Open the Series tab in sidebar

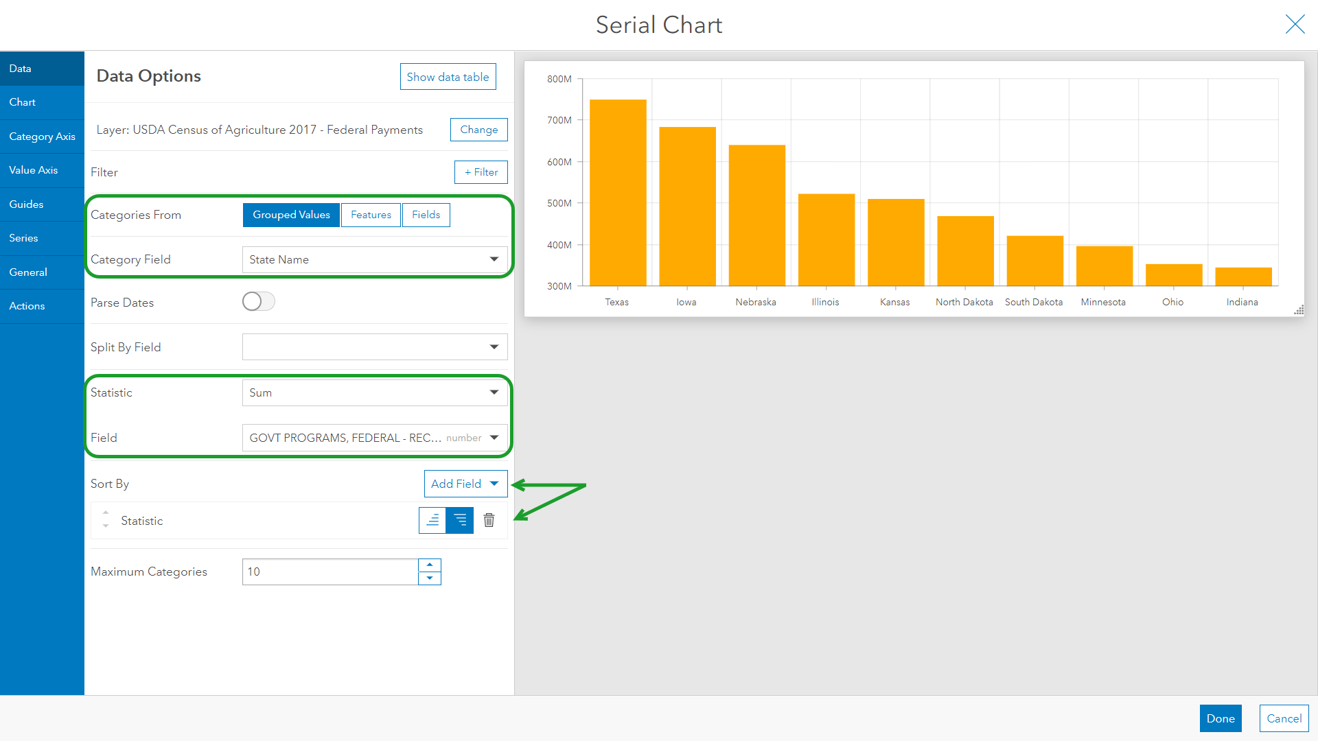(23, 238)
